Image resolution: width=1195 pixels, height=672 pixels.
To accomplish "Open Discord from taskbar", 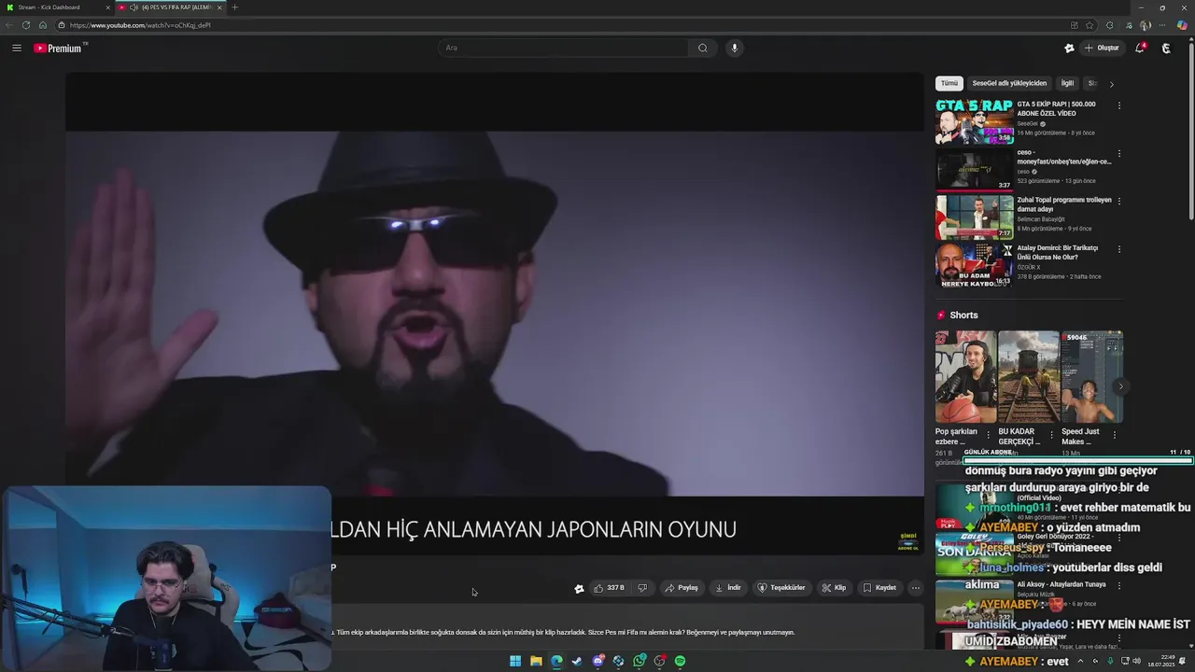I will (x=598, y=661).
